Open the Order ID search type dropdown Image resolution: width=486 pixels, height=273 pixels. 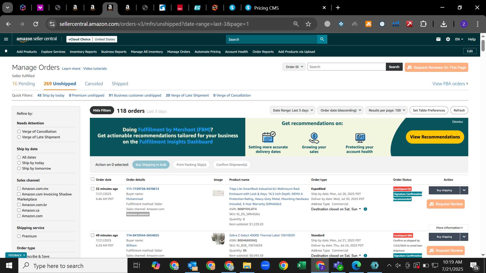pos(294,67)
